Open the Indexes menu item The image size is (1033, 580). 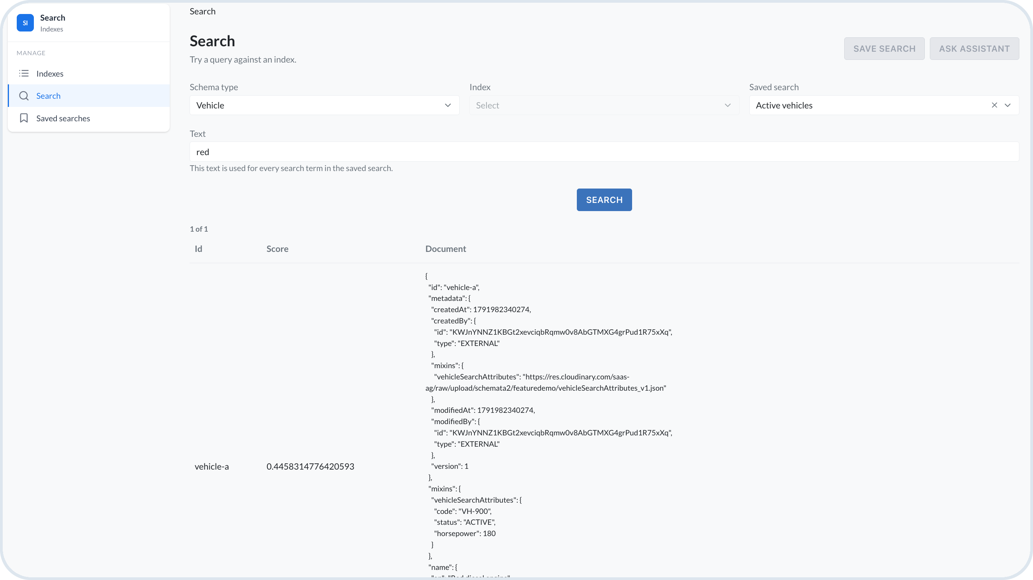coord(89,73)
